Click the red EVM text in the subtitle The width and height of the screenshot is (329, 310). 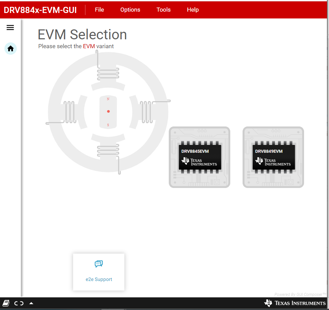(90, 46)
